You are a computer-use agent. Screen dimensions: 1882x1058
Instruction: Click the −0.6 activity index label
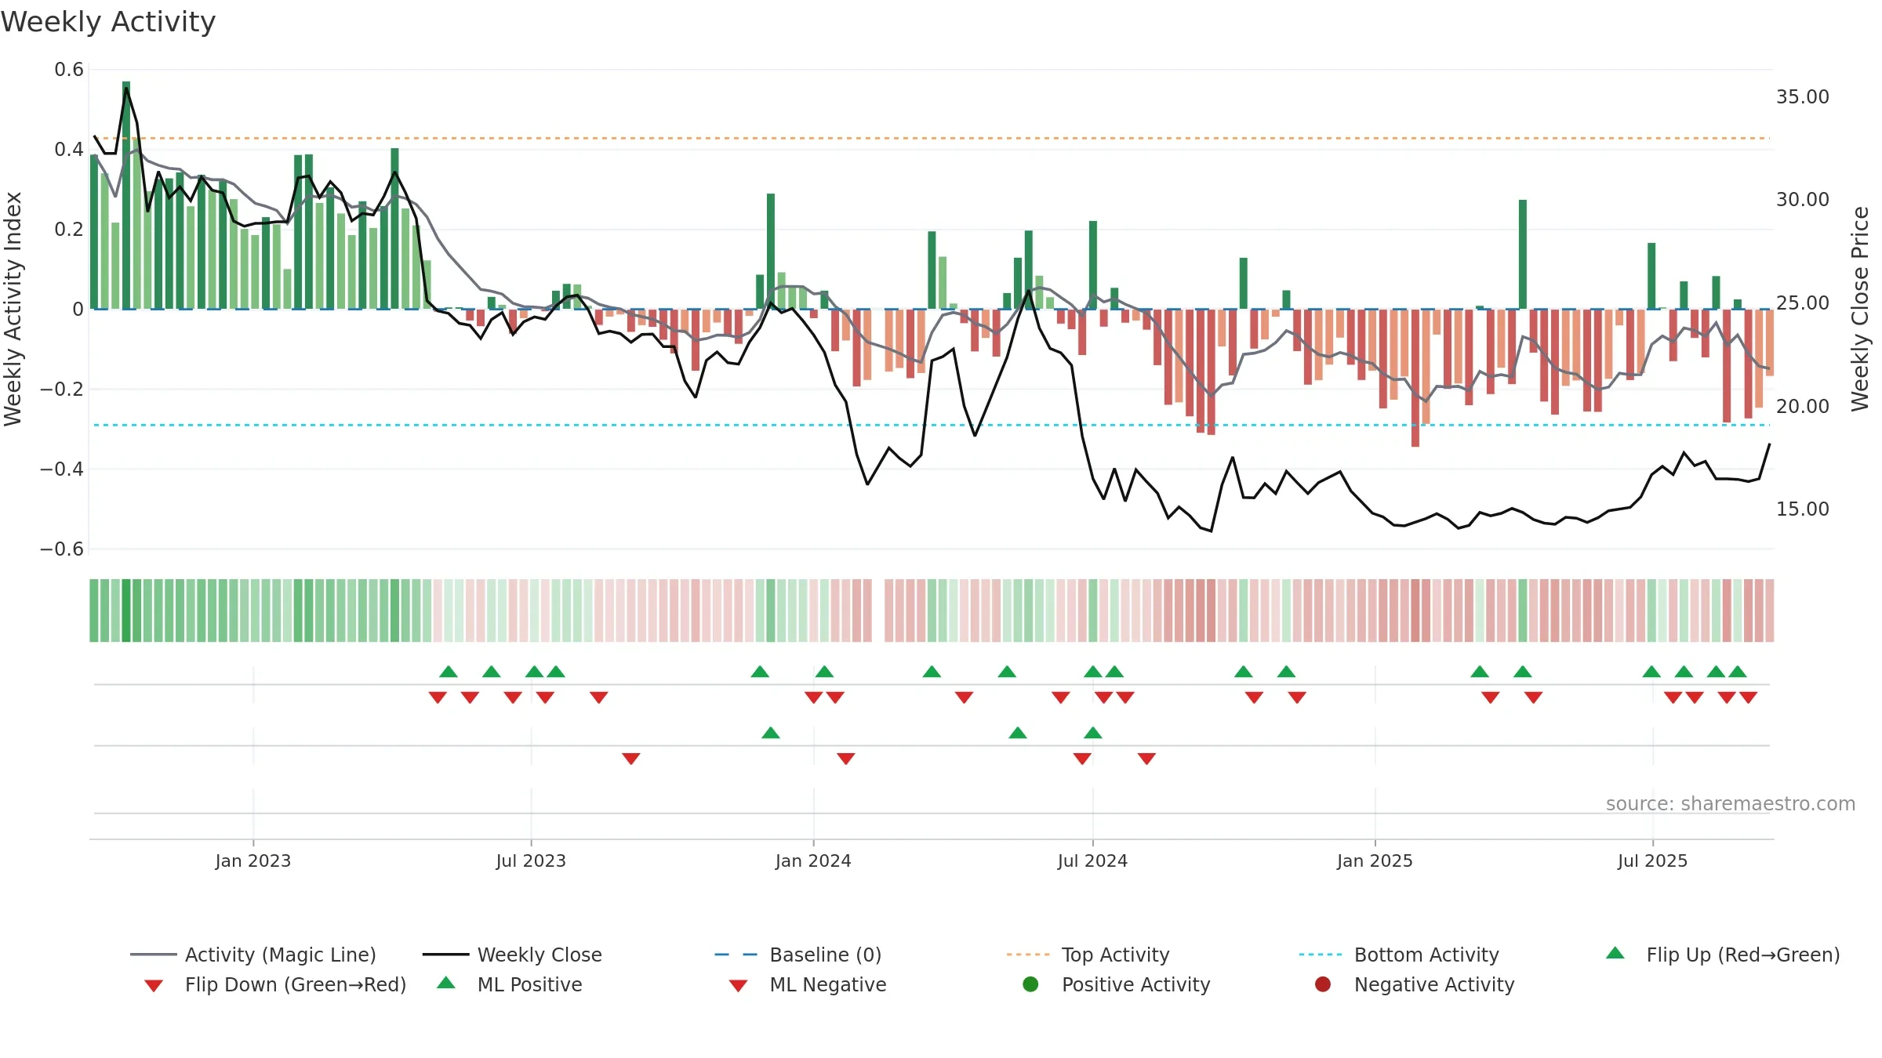click(x=62, y=549)
